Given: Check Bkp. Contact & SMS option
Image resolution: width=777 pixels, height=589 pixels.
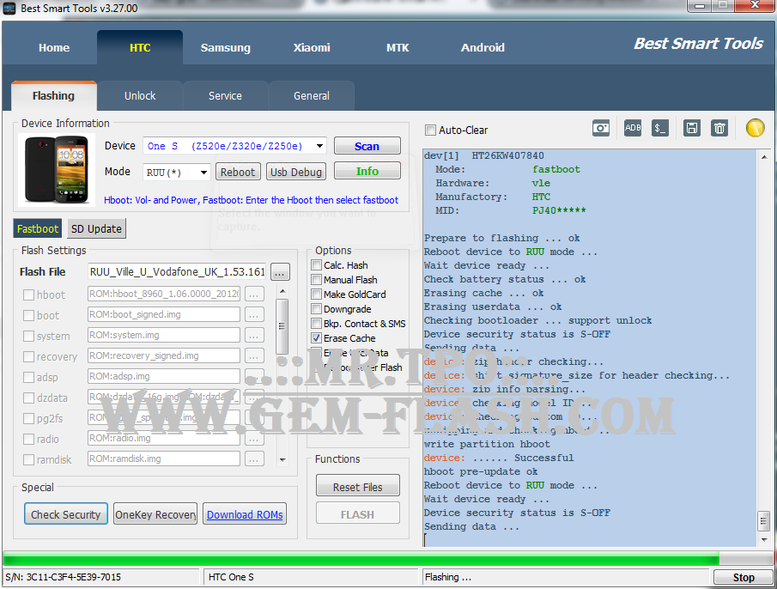Looking at the screenshot, I should point(316,324).
